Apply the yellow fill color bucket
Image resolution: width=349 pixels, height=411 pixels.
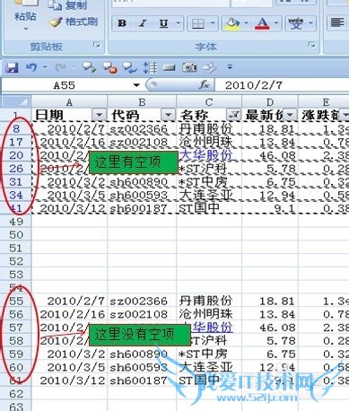click(232, 23)
